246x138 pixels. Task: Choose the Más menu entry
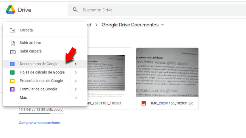[x=23, y=98]
